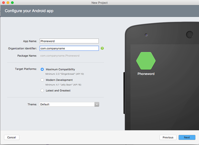The image size is (199, 145).
Task: Click the Package Name value com.companyname.Phoneword
Action: (59, 56)
